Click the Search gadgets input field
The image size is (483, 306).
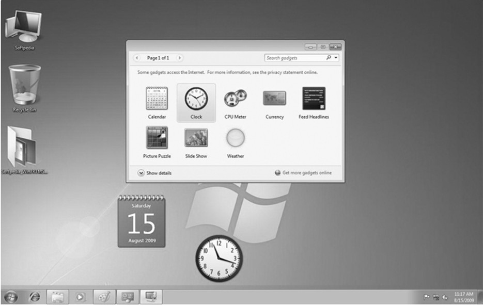click(x=294, y=58)
